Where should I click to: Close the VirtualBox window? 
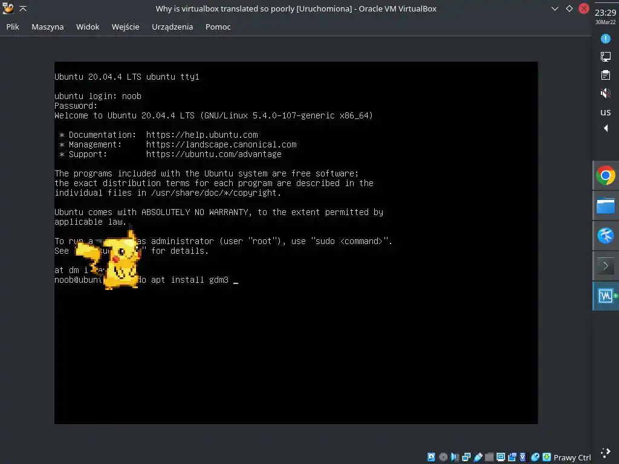pyautogui.click(x=584, y=8)
